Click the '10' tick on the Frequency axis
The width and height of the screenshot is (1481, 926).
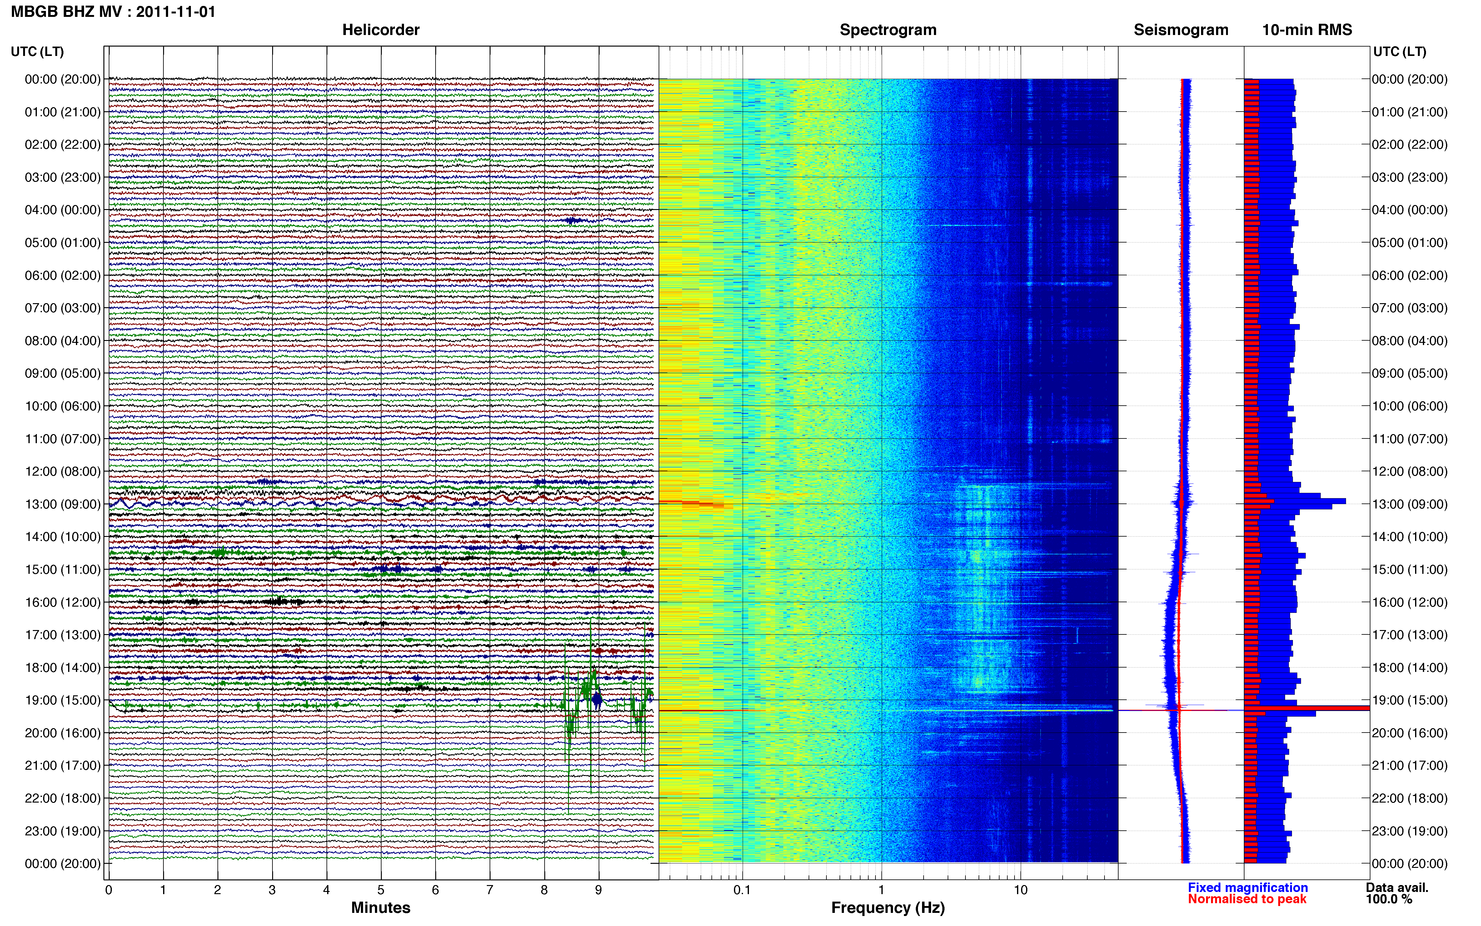pyautogui.click(x=1020, y=890)
